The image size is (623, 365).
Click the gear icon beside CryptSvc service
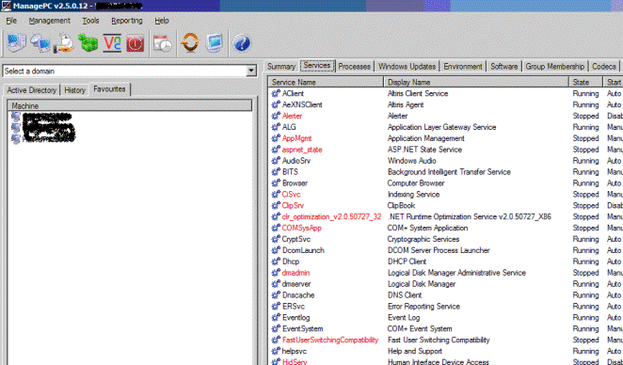[x=276, y=239]
